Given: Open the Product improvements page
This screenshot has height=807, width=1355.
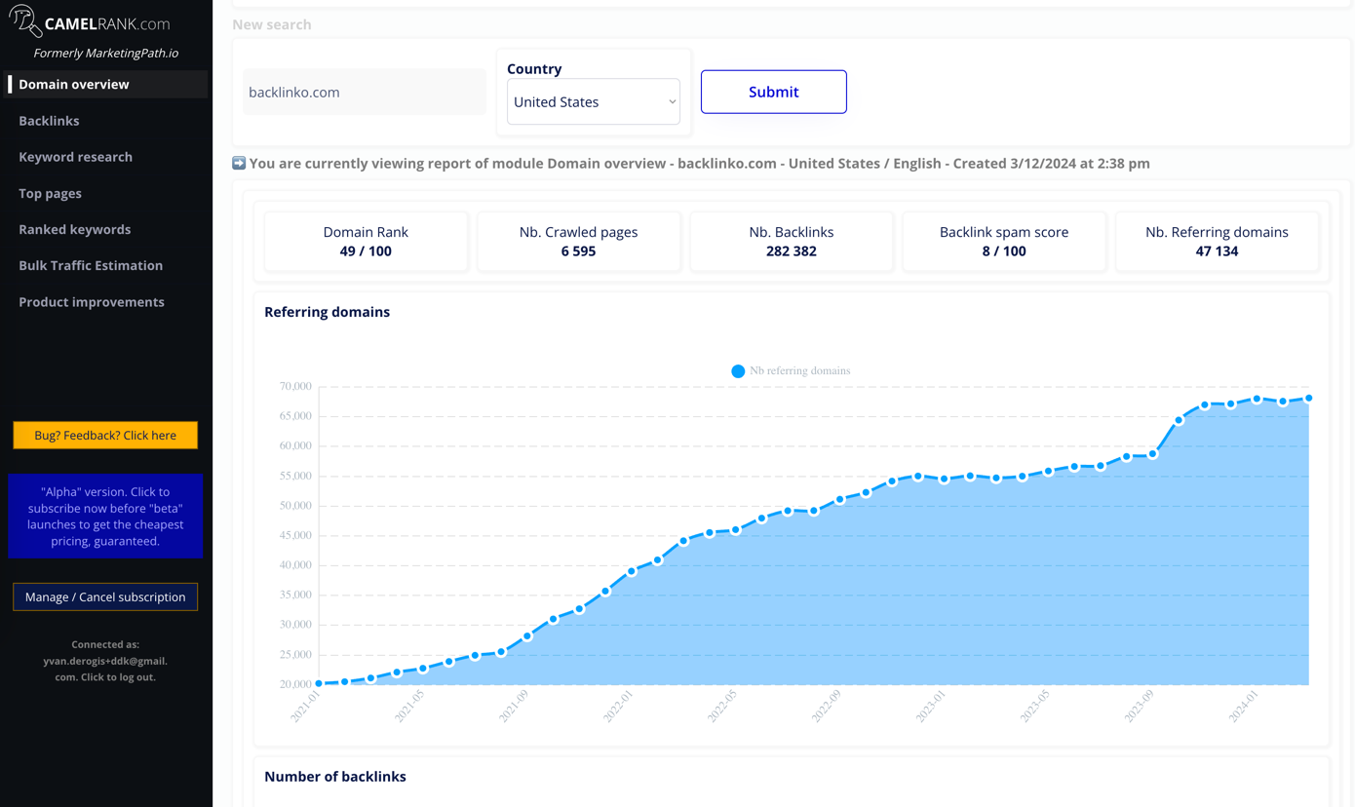Looking at the screenshot, I should tap(92, 302).
